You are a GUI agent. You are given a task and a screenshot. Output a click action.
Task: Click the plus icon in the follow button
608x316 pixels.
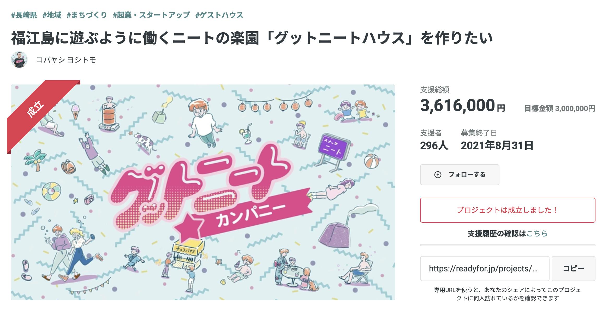click(438, 175)
